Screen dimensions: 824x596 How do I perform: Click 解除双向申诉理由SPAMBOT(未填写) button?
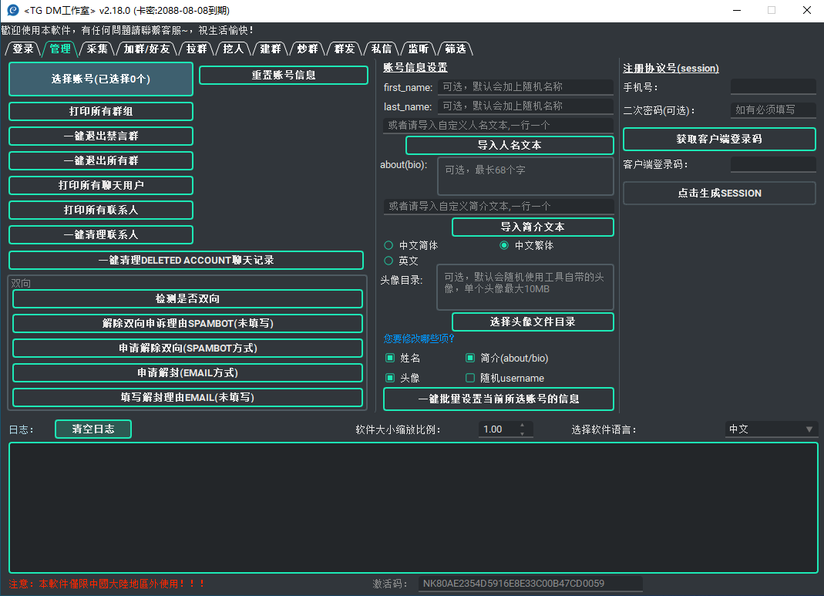tap(187, 324)
